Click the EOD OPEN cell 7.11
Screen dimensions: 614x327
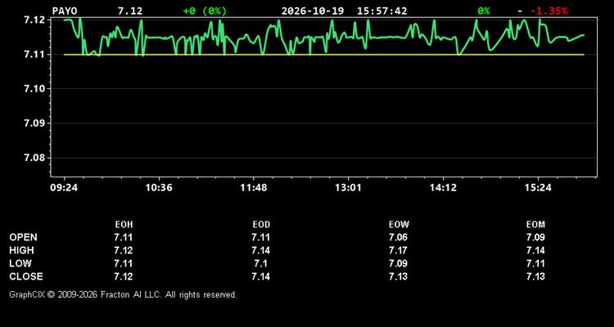tap(261, 237)
